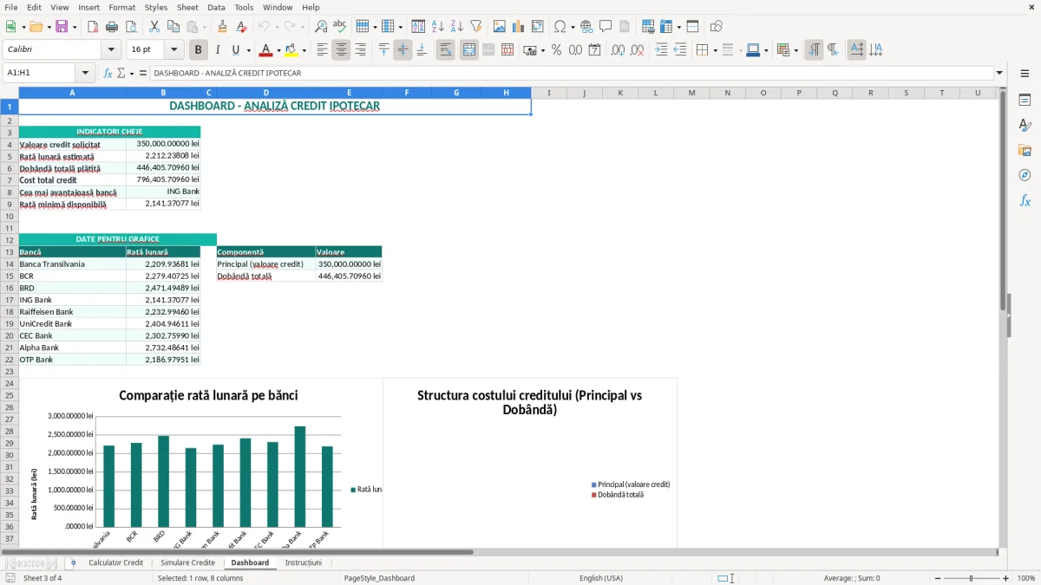Click the yellow highlight color swatch
Viewport: 1041px width, 585px height.
pos(291,50)
